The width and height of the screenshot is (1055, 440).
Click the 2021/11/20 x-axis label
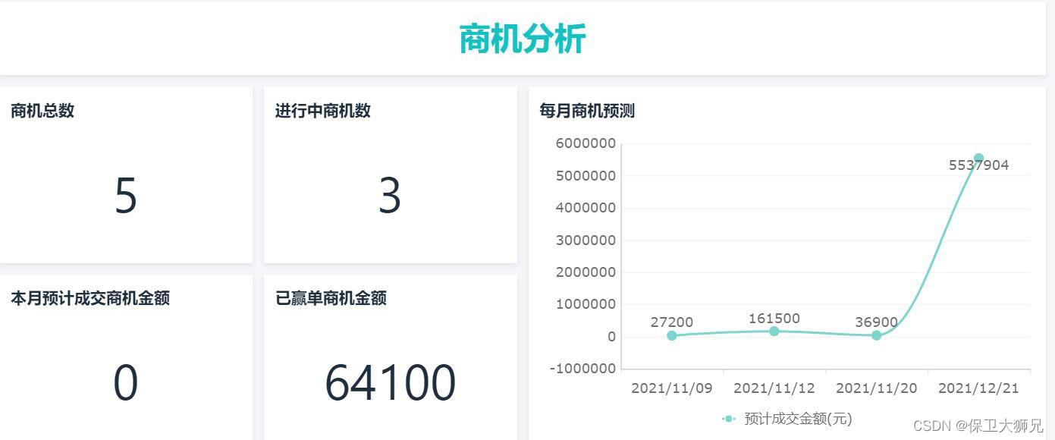[x=877, y=388]
